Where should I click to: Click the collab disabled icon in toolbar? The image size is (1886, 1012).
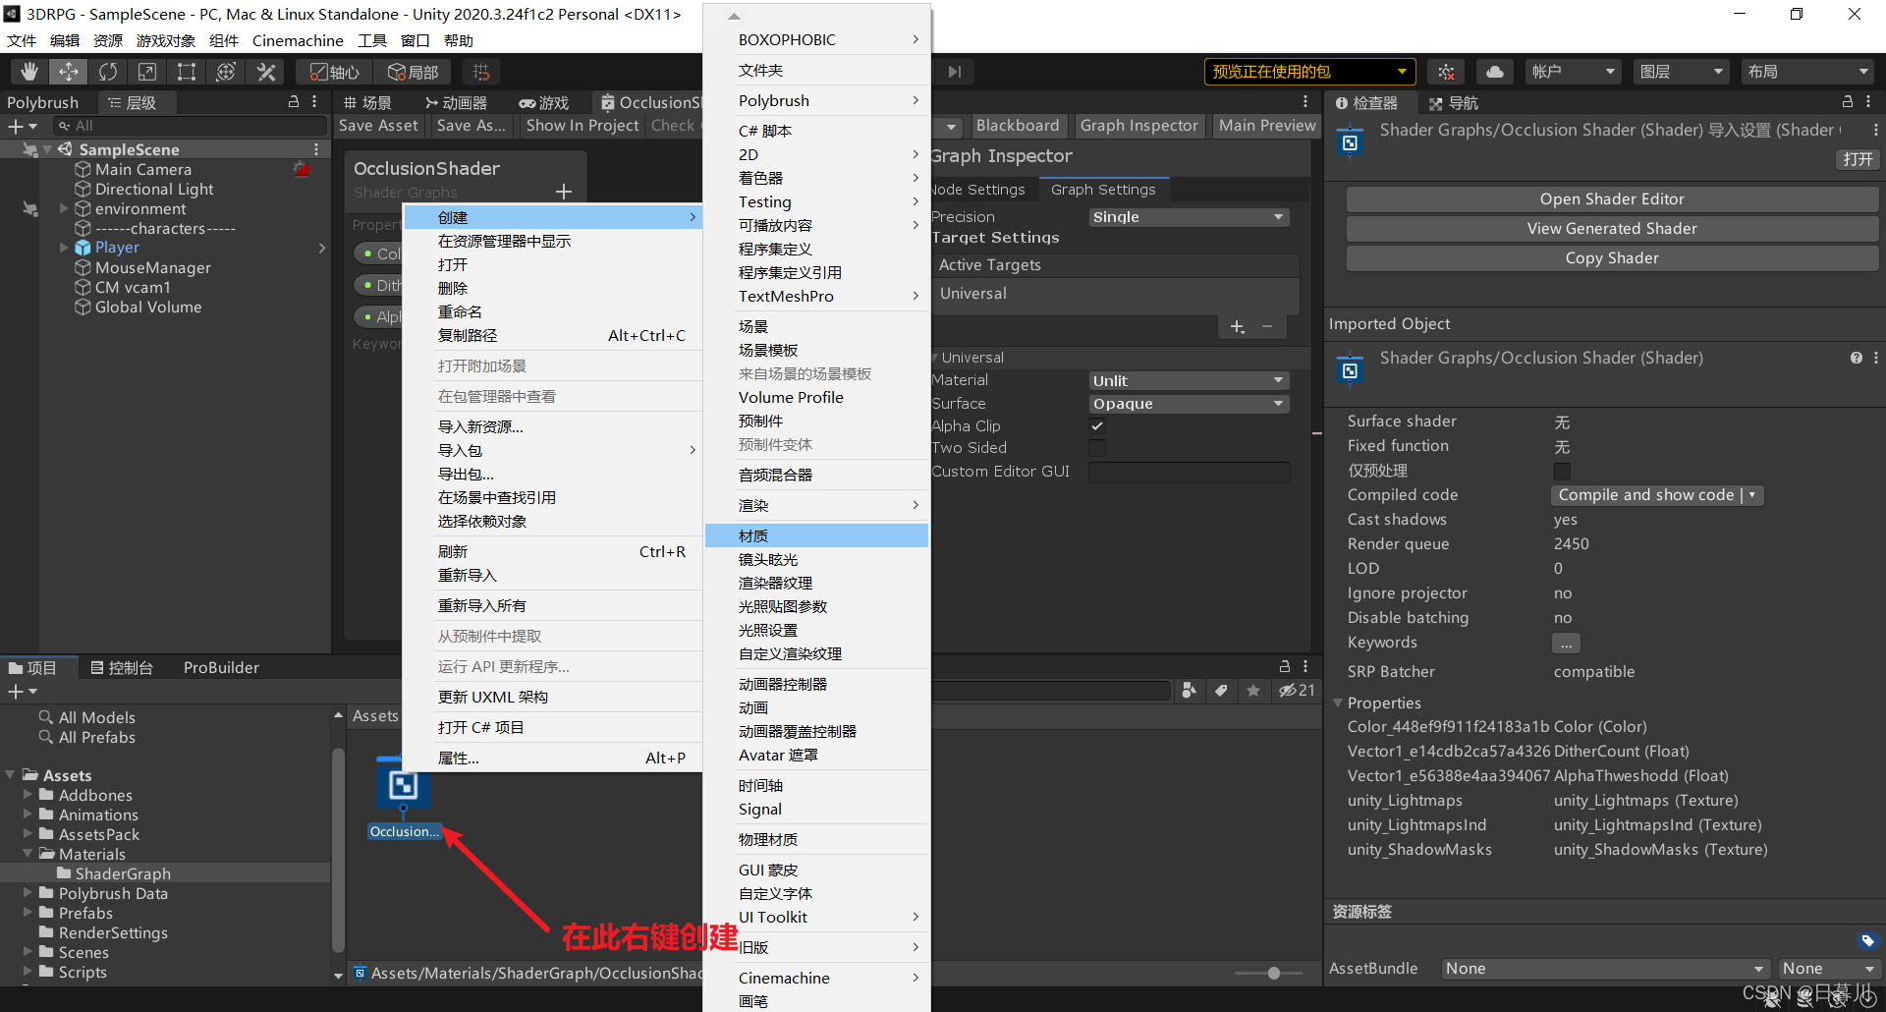[x=1446, y=72]
